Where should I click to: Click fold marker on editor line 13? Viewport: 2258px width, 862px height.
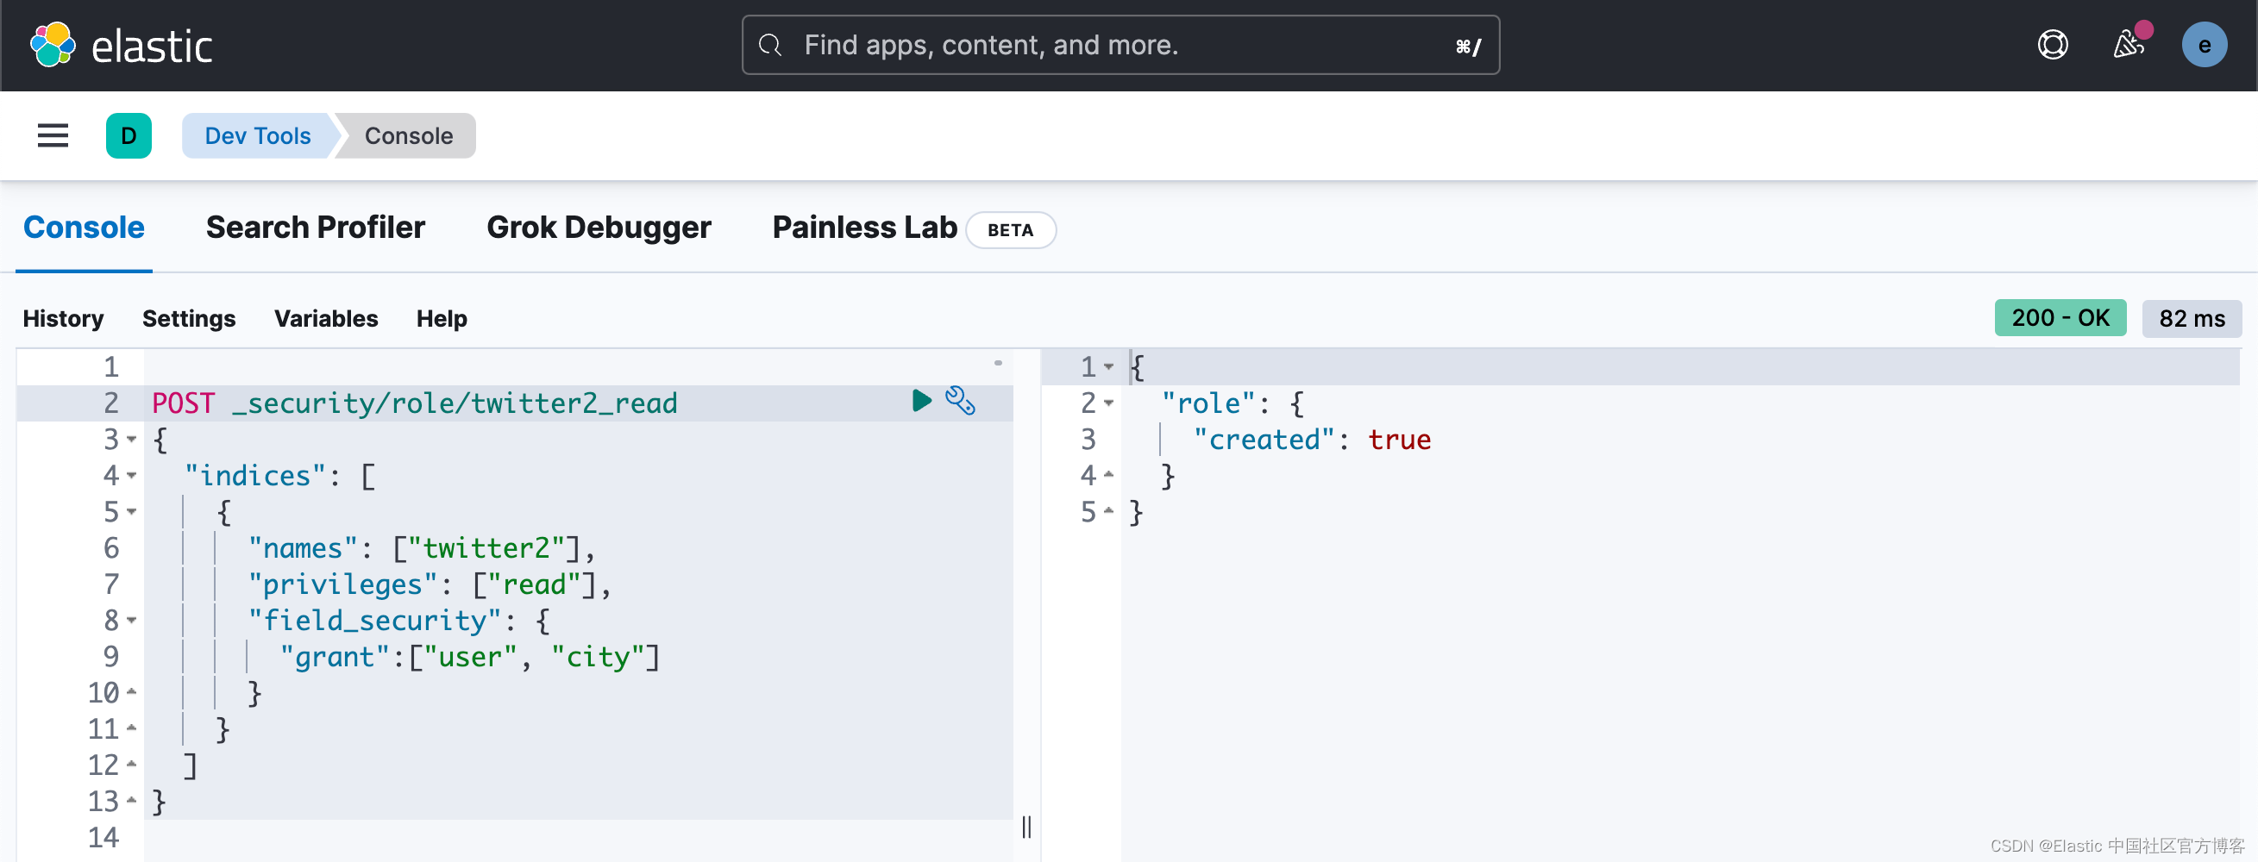coord(131,801)
